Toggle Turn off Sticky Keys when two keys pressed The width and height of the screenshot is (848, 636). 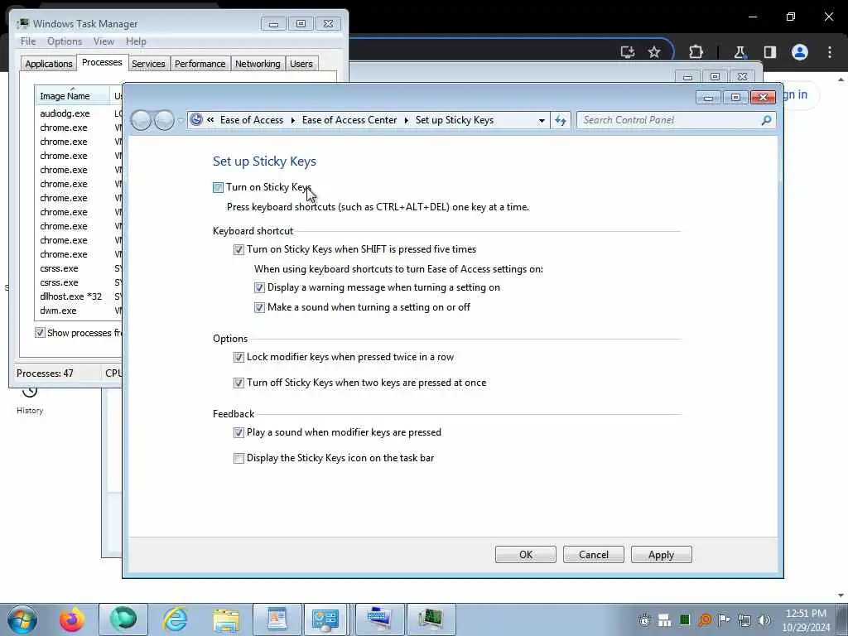pyautogui.click(x=238, y=383)
